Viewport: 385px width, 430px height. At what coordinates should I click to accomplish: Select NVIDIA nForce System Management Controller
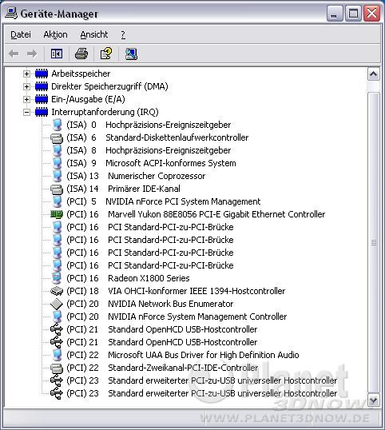177,317
